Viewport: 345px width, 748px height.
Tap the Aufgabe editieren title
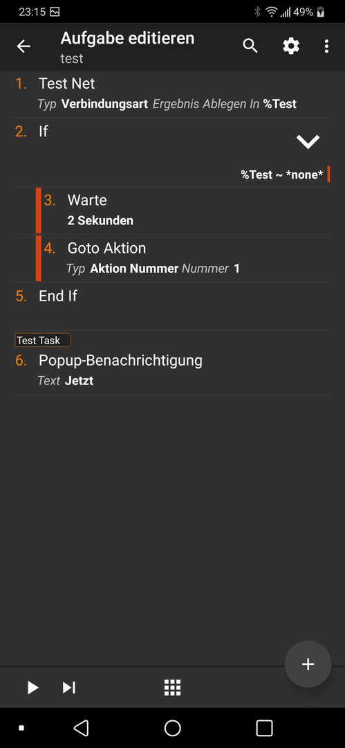click(x=127, y=38)
